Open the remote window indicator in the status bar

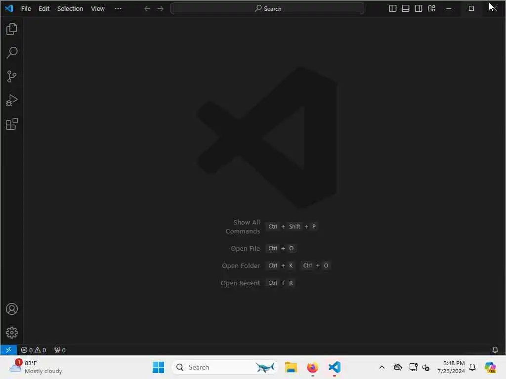pos(8,350)
